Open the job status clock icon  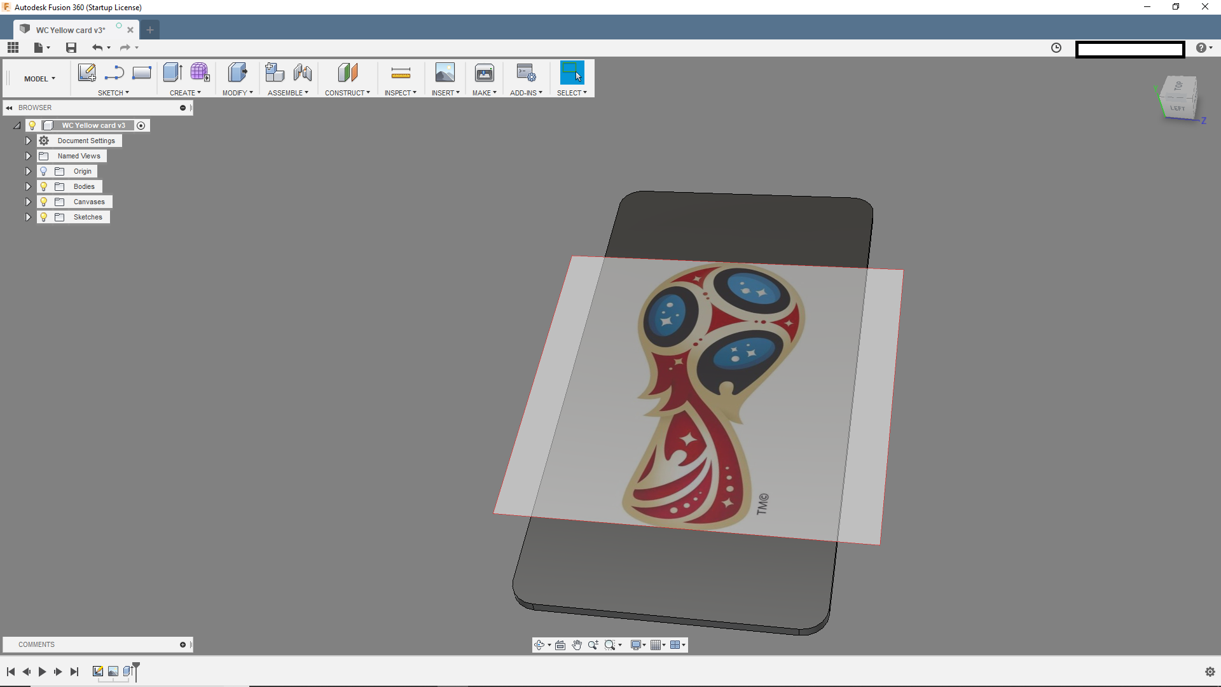(x=1056, y=48)
